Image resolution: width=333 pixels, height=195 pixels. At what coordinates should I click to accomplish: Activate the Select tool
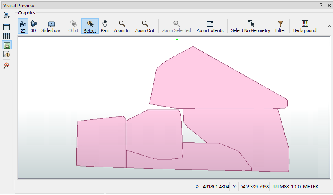(90, 26)
